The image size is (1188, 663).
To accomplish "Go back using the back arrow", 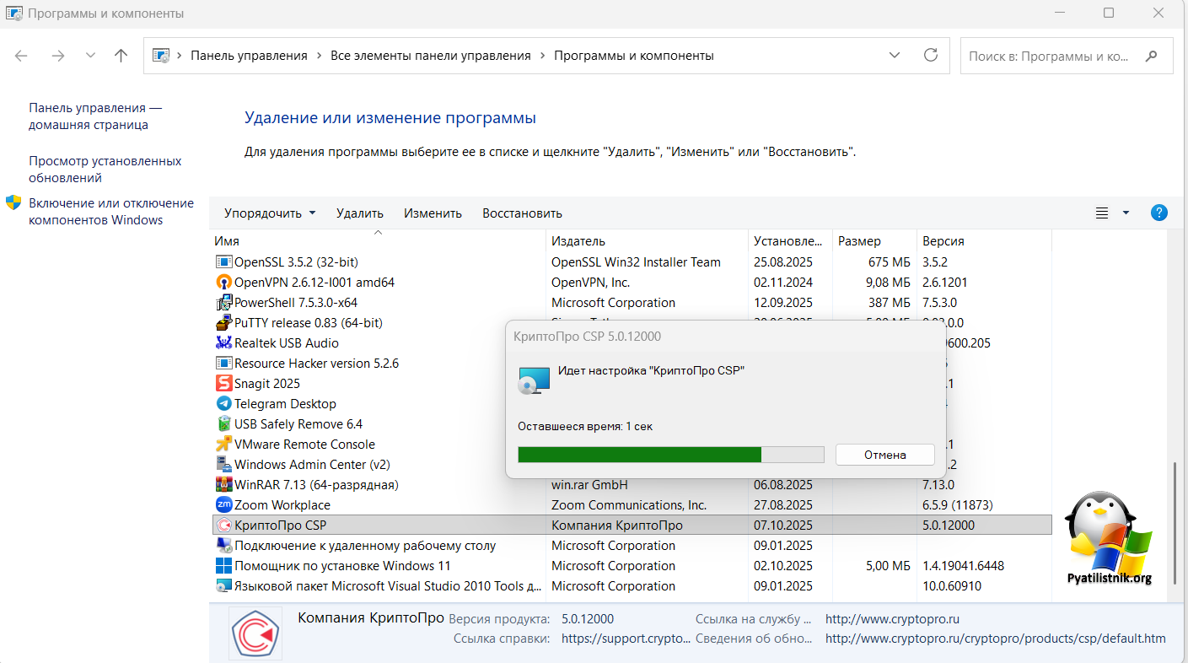I will tap(21, 56).
